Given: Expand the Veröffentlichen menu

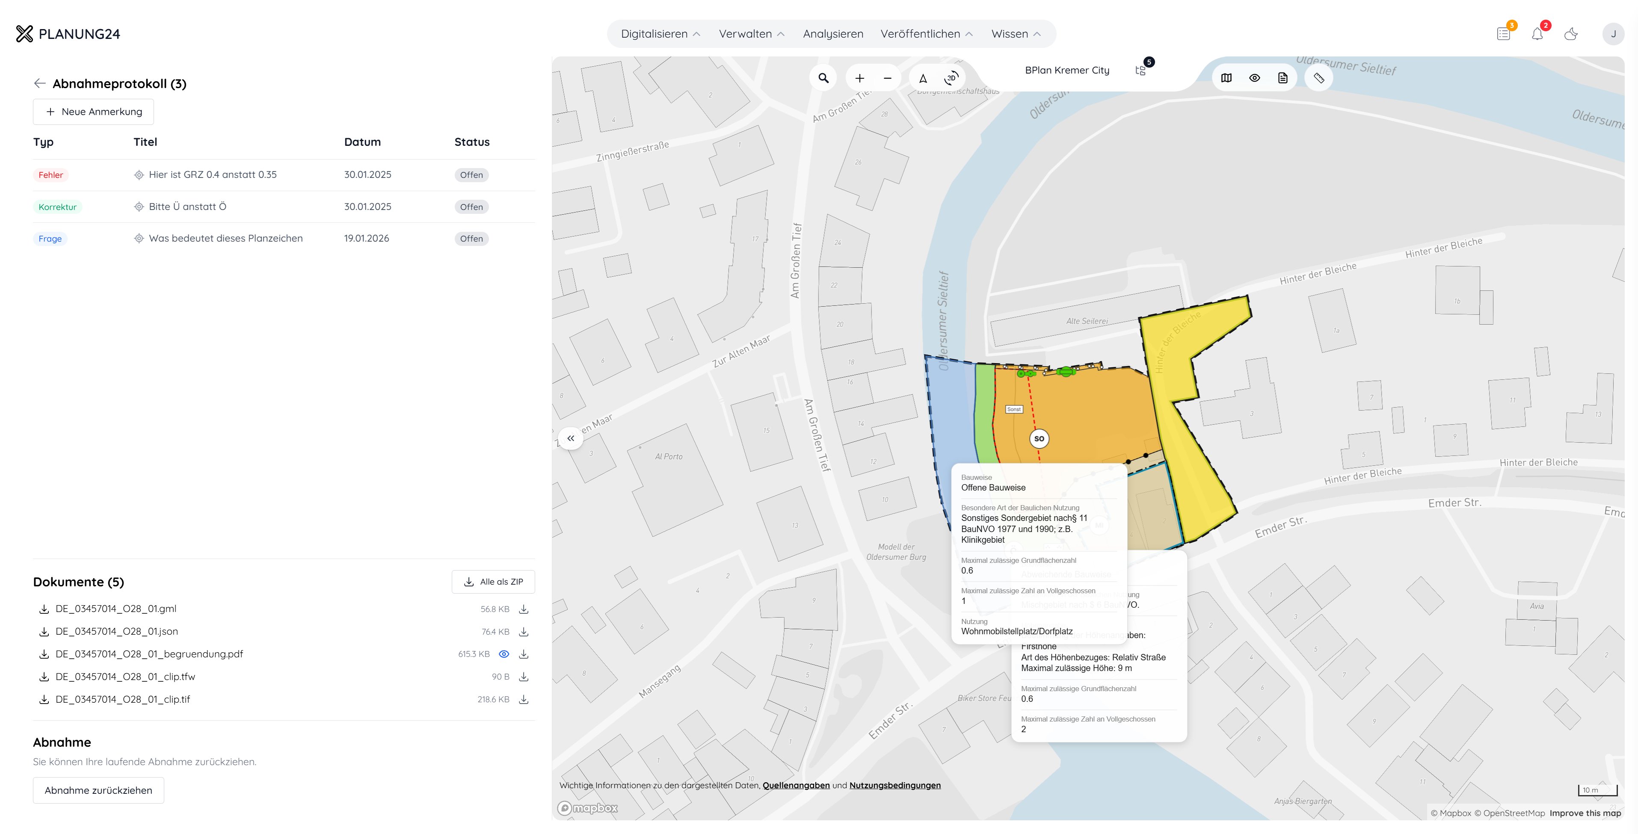Looking at the screenshot, I should point(927,34).
